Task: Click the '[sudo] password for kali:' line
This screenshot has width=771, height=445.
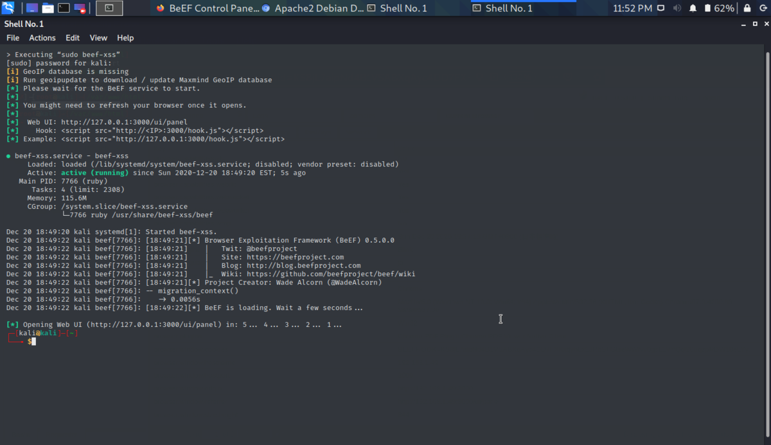Action: pyautogui.click(x=59, y=63)
